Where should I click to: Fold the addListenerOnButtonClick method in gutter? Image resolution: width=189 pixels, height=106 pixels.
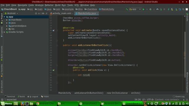pos(57,45)
